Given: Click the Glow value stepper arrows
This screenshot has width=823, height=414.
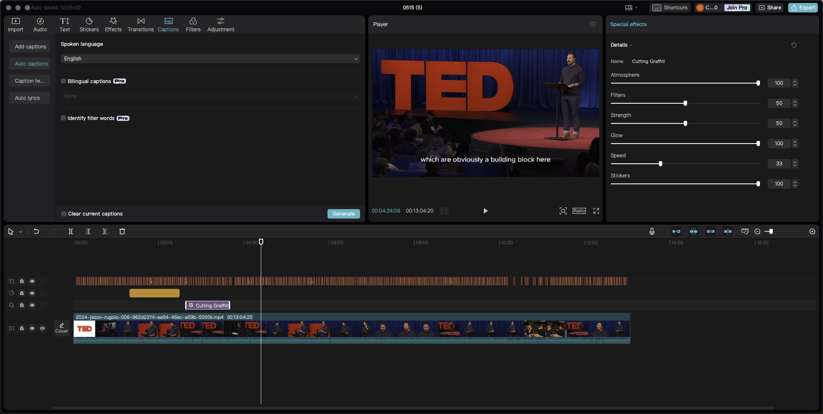Looking at the screenshot, I should (795, 144).
